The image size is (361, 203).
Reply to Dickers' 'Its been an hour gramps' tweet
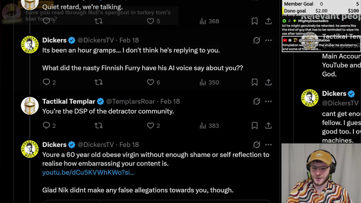click(46, 82)
